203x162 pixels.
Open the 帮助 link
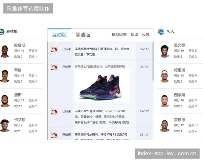[134, 35]
